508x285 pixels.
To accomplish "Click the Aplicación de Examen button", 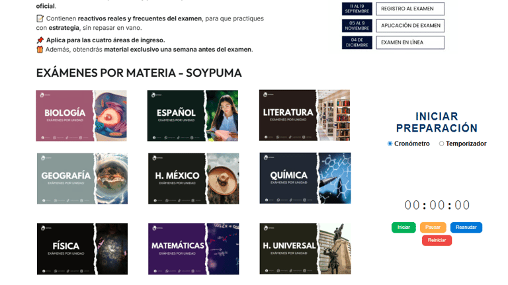I will 410,26.
